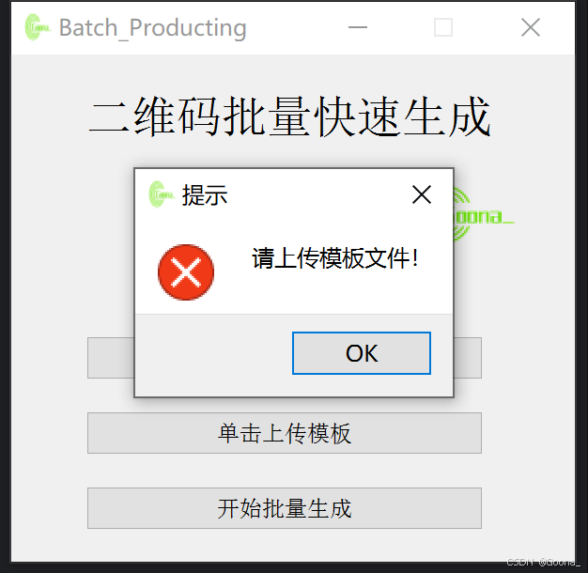Image resolution: width=588 pixels, height=573 pixels.
Task: Close the Batch_Producting main window
Action: point(531,27)
